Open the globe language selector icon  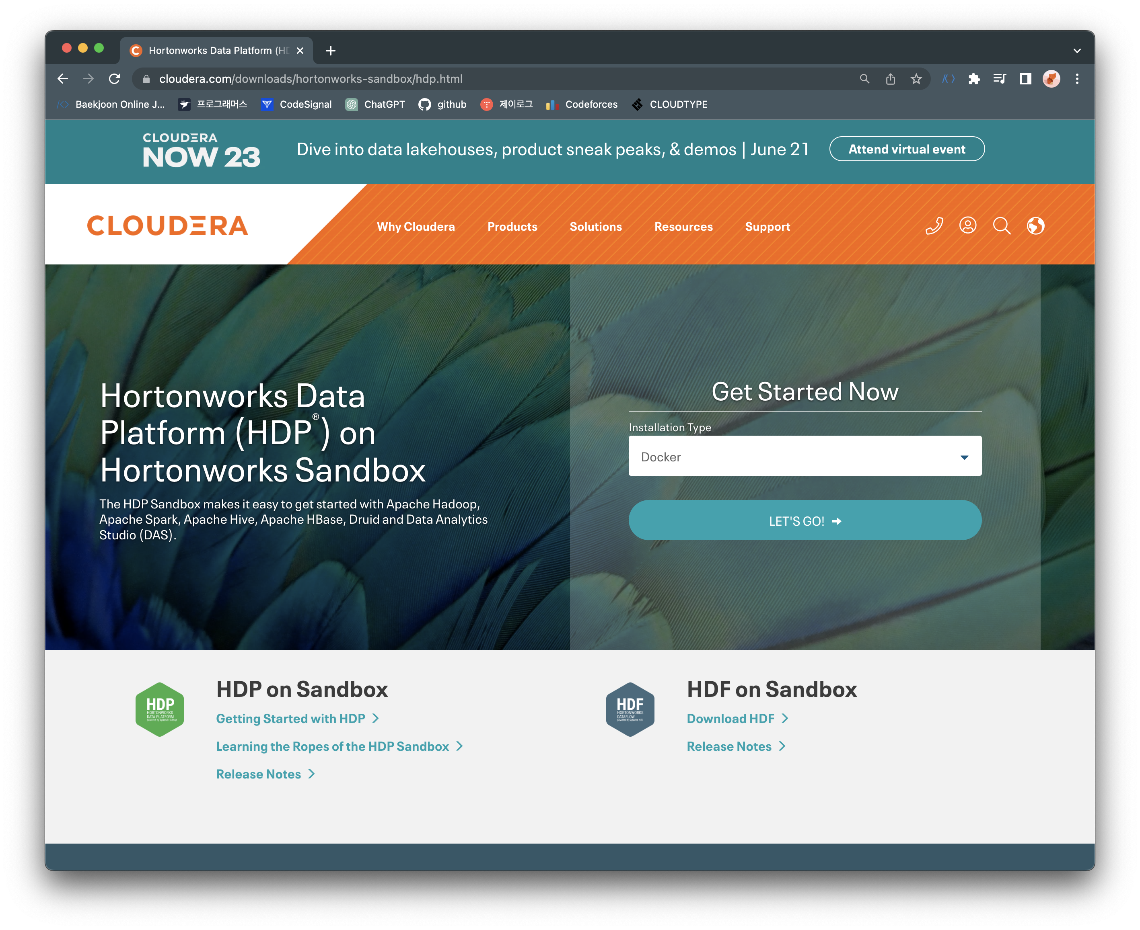point(1036,226)
